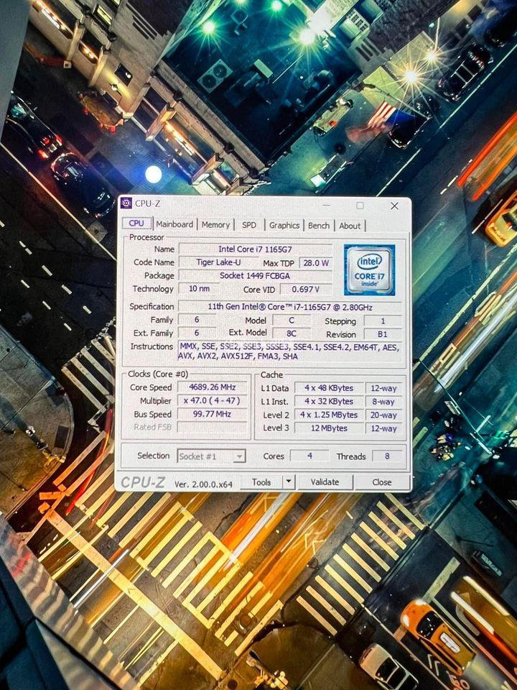Open the About tab

click(x=350, y=226)
